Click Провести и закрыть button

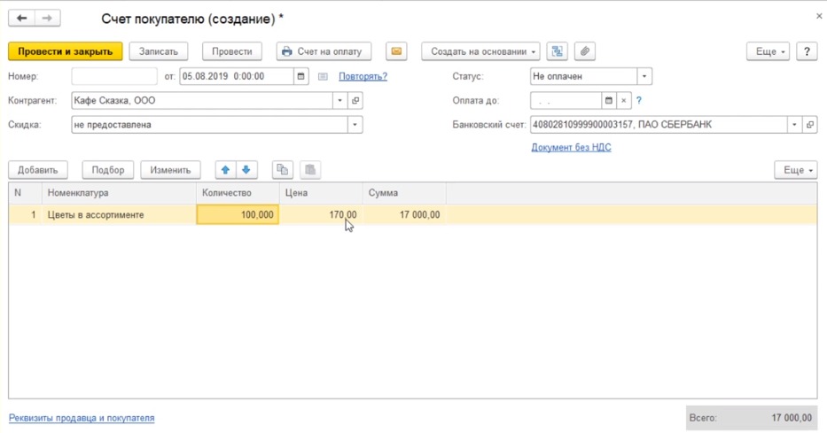pyautogui.click(x=66, y=51)
